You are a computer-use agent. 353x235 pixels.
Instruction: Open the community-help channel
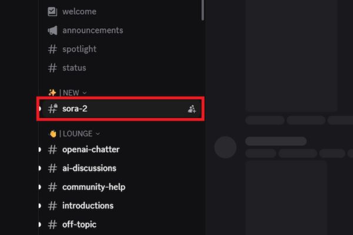[x=94, y=187]
